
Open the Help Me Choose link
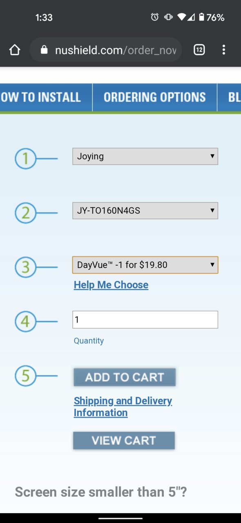click(111, 285)
